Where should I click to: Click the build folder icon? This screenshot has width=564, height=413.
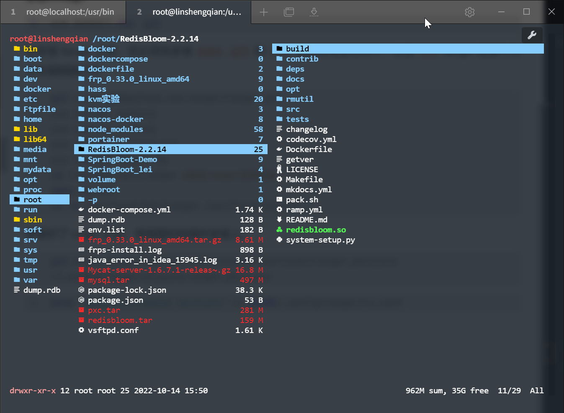tap(279, 49)
